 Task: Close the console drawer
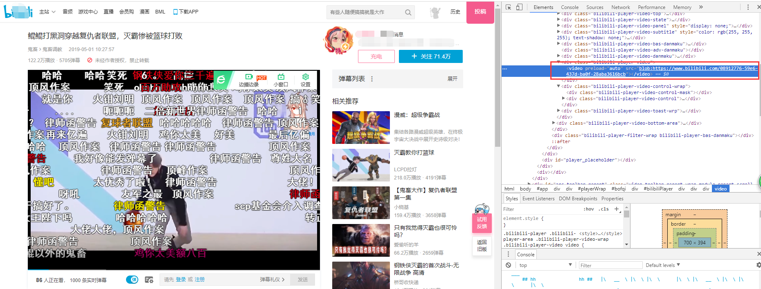[x=759, y=254]
